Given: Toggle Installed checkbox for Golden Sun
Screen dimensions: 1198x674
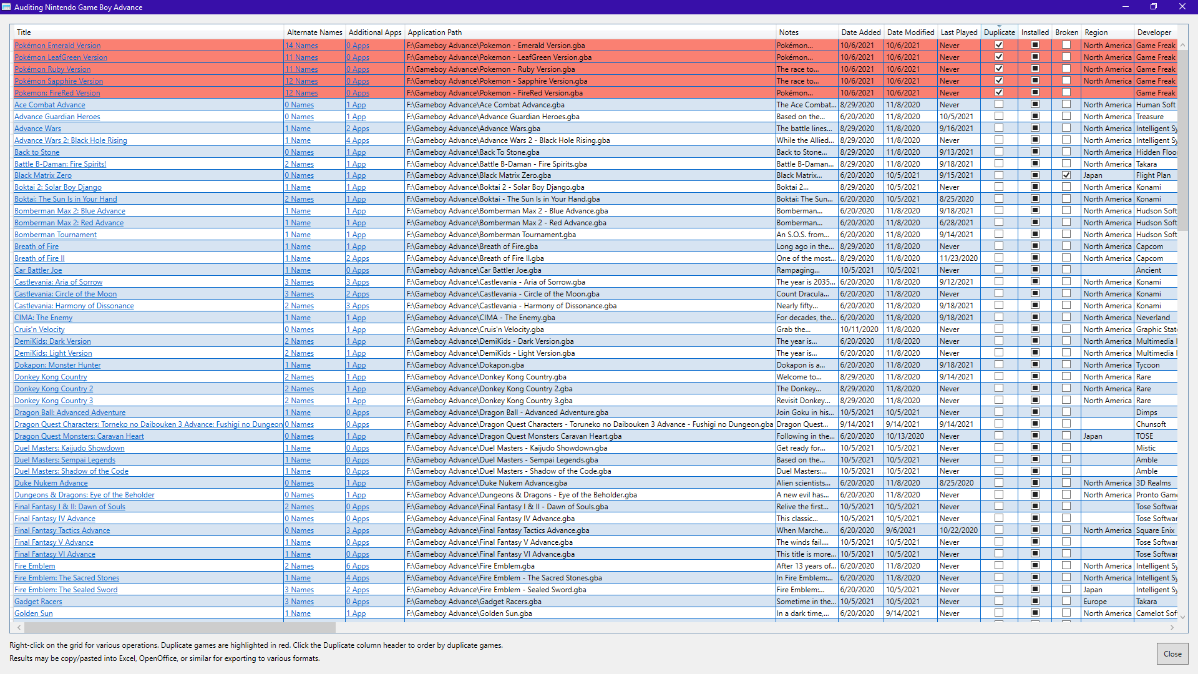Looking at the screenshot, I should pyautogui.click(x=1035, y=613).
